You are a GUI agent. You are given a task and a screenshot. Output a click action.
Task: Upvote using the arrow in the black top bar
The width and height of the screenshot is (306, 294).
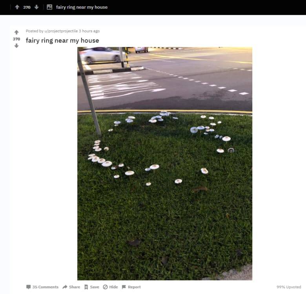pyautogui.click(x=17, y=7)
